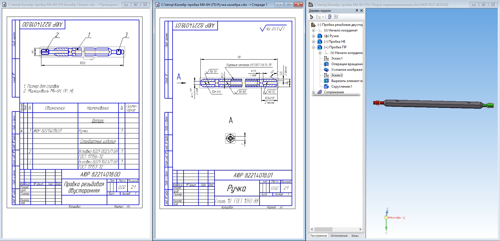Click the part icon of (+) Пробка ПР
This screenshot has height=241, width=500.
pyautogui.click(x=320, y=47)
